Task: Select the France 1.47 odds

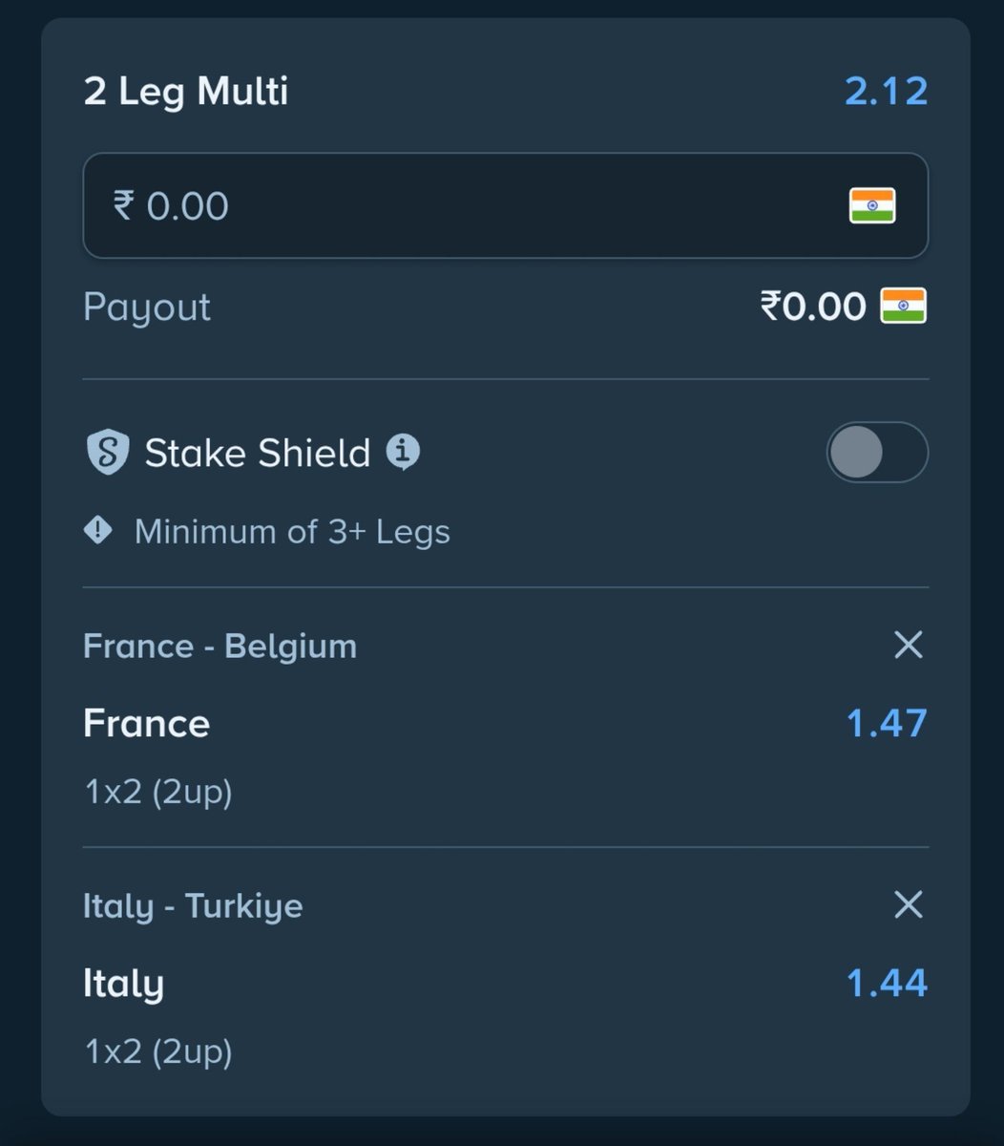Action: pos(887,723)
